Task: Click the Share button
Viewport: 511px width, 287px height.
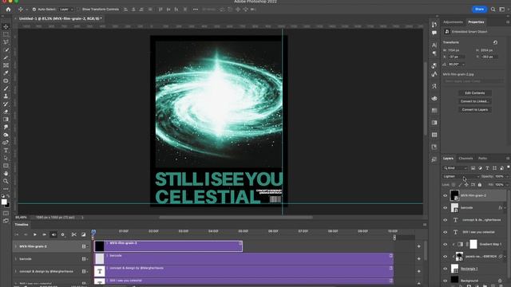Action: [x=479, y=10]
